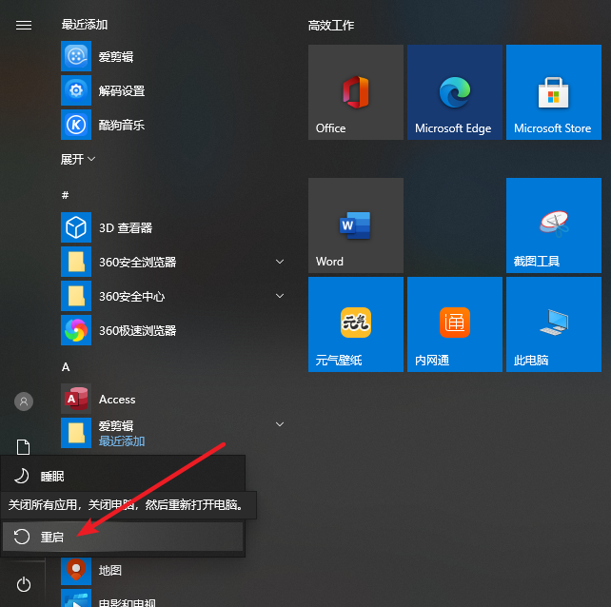Open the 元气壁纸 wallpaper tile
The width and height of the screenshot is (611, 607).
(355, 324)
